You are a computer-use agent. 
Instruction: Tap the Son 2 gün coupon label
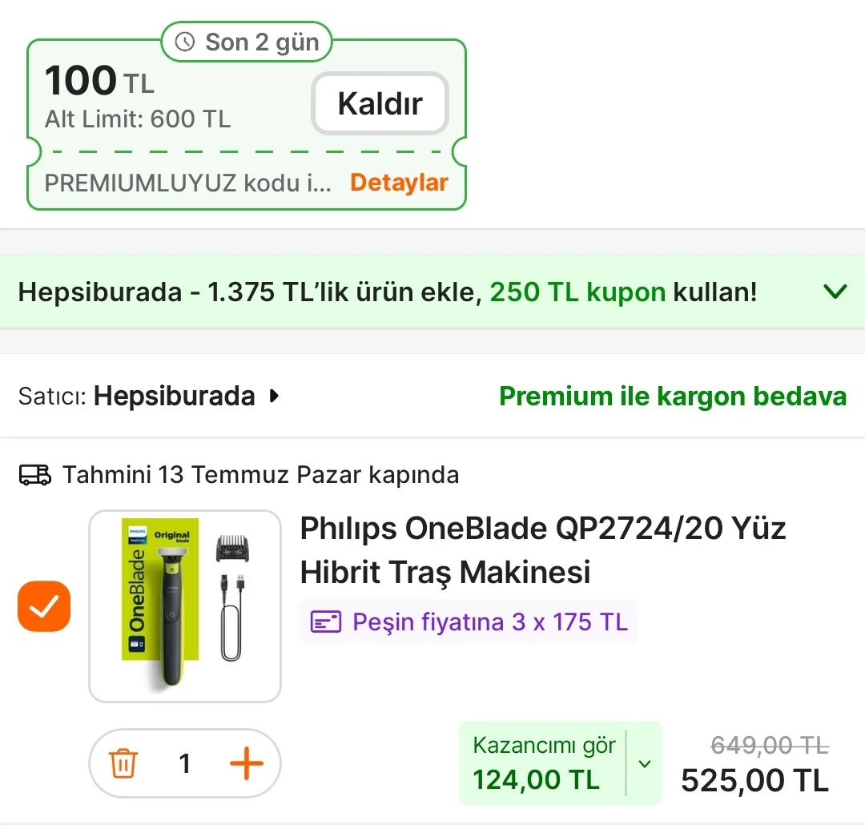247,42
